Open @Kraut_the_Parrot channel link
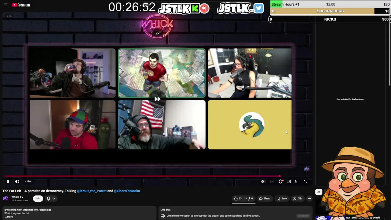Viewport: 391px width, 220px height. (x=92, y=191)
